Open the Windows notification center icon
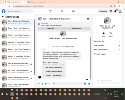Image resolution: width=125 pixels, height=100 pixels. (122, 94)
